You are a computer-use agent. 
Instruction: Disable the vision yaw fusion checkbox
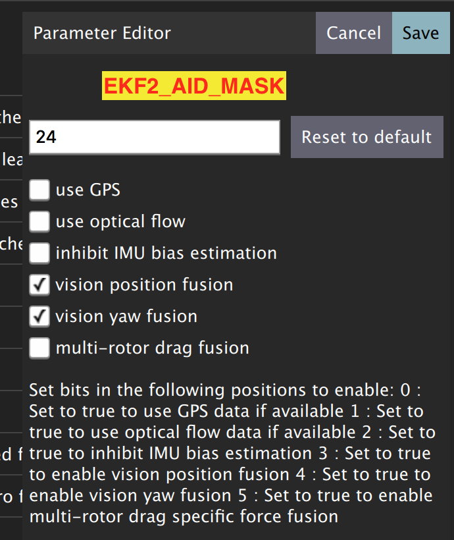[39, 317]
